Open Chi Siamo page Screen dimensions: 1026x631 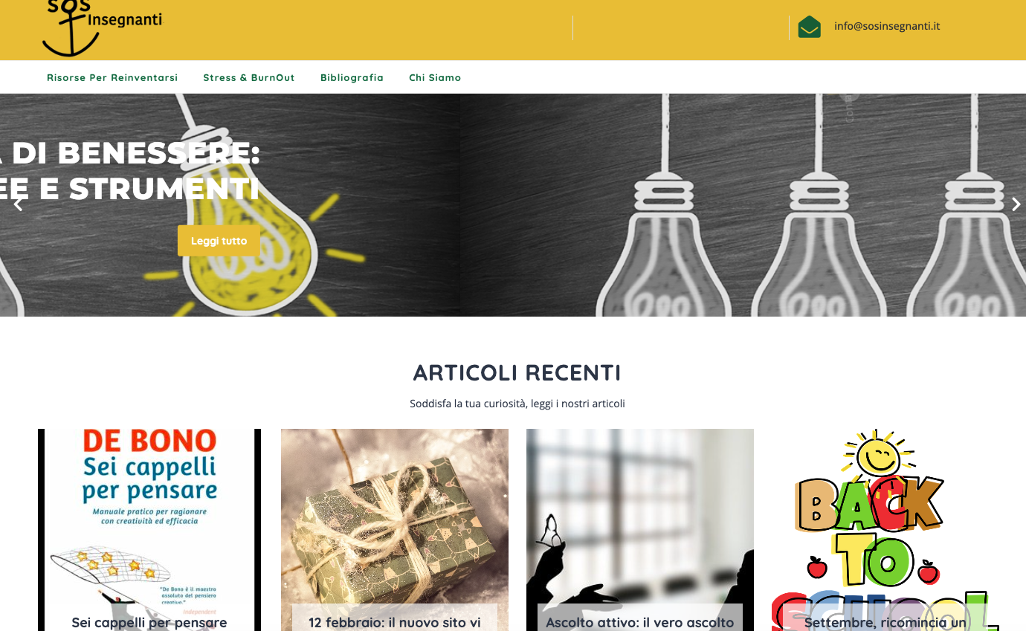pyautogui.click(x=435, y=77)
